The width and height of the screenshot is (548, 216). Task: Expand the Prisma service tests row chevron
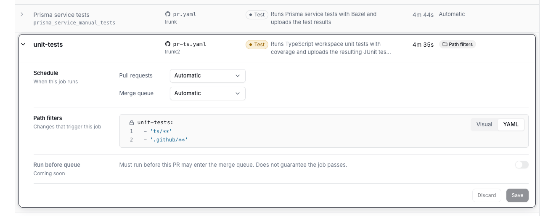point(22,14)
